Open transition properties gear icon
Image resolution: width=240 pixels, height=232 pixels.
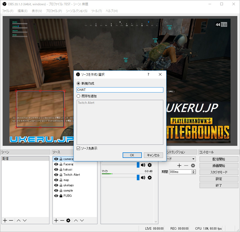193,166
